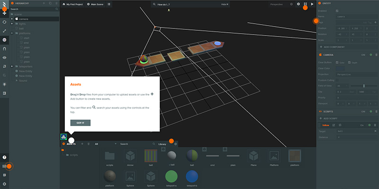
Task: Expand the teleporters folder in Hierarchy
Action: [x=11, y=66]
